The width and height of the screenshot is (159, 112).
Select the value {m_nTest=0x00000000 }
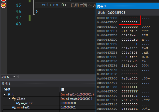pos(76,99)
